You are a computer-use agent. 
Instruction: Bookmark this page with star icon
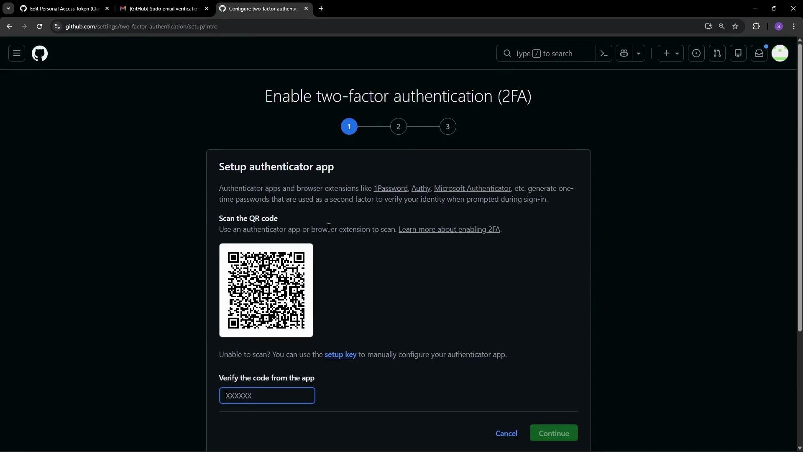[736, 26]
